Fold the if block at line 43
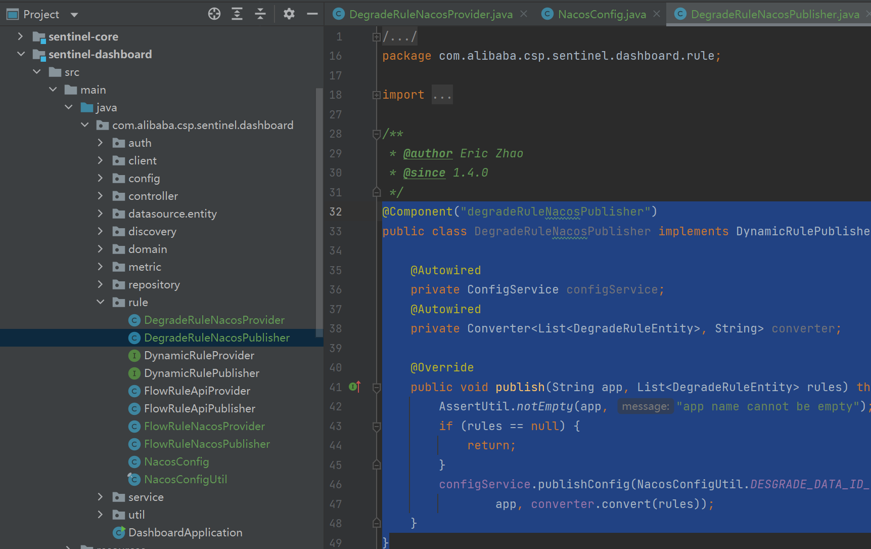Screen dimensions: 871x549 point(377,427)
